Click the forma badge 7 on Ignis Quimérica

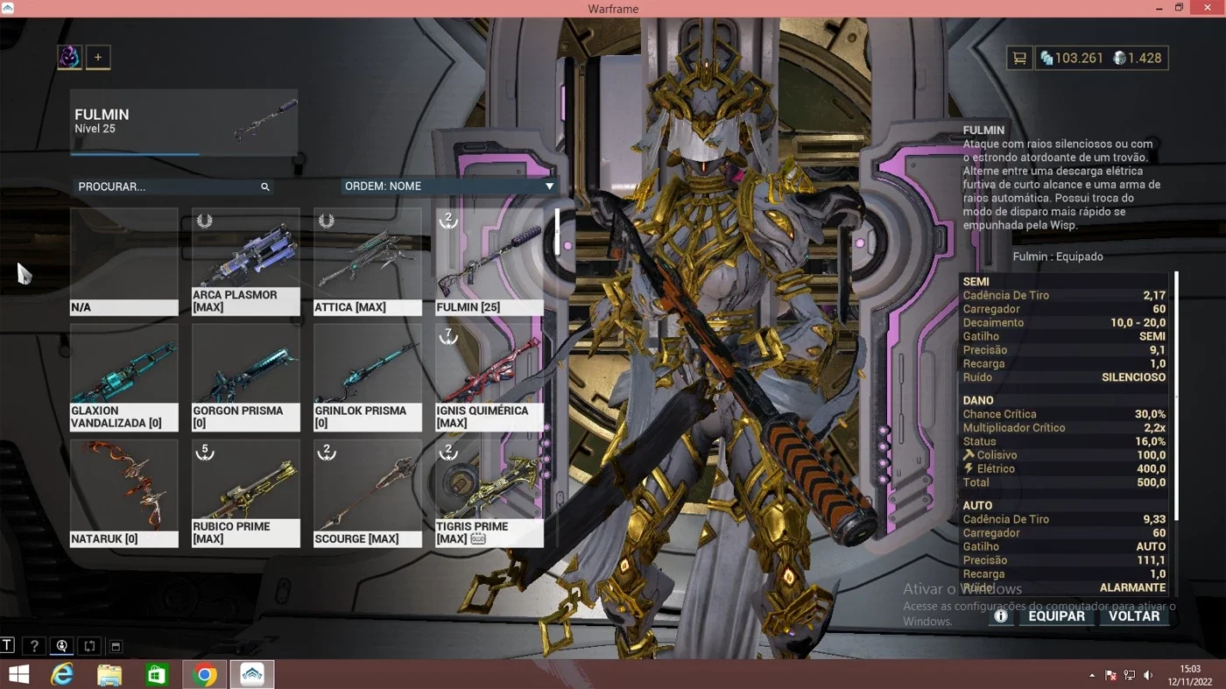tap(448, 336)
